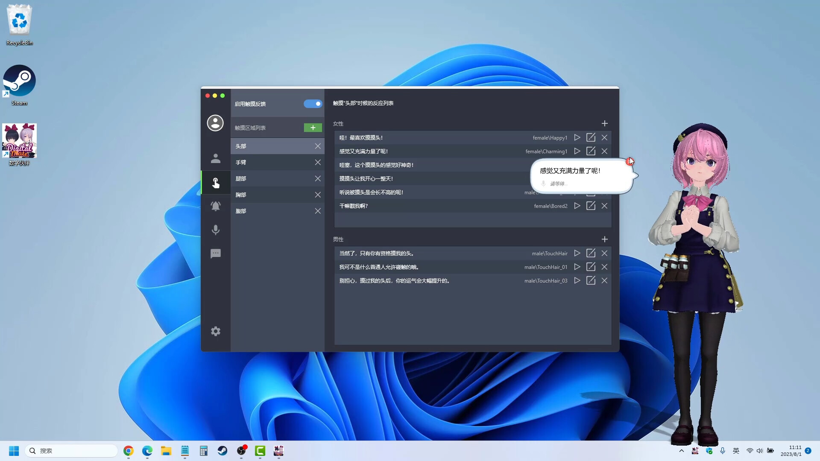Expand 男性 section with plus button
Image resolution: width=820 pixels, height=461 pixels.
click(x=604, y=239)
